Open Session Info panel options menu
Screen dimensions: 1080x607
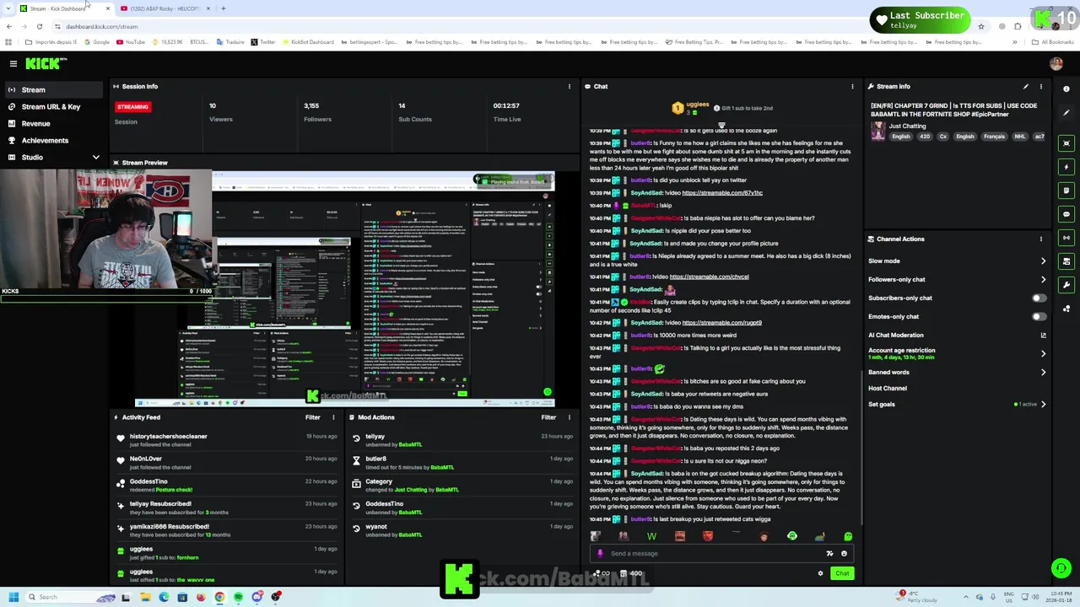click(x=570, y=86)
